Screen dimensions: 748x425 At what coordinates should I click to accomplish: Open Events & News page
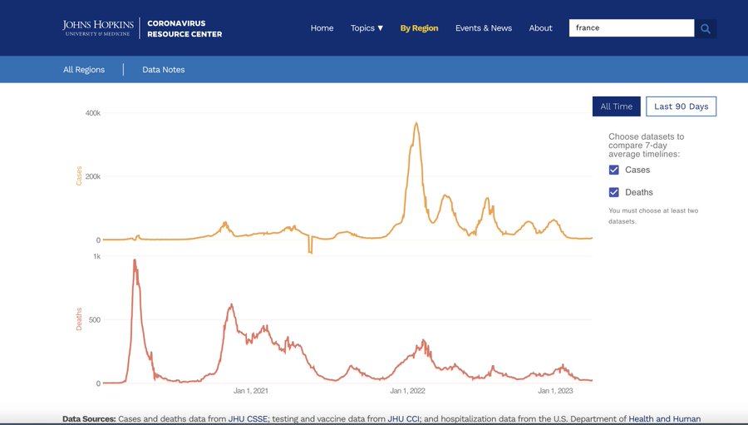(483, 28)
